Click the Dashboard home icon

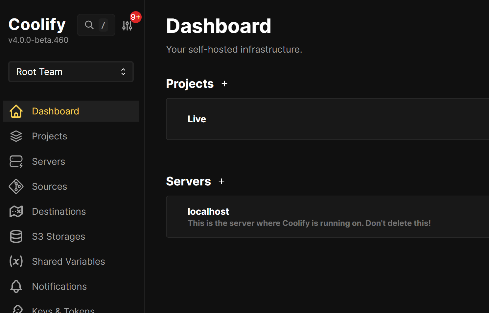16,111
